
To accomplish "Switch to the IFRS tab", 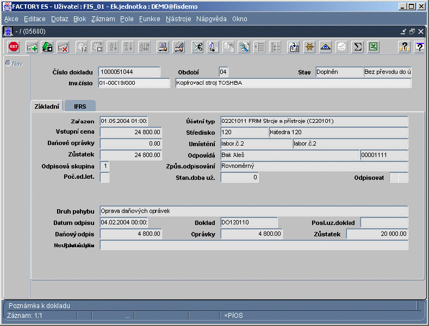I will (80, 106).
